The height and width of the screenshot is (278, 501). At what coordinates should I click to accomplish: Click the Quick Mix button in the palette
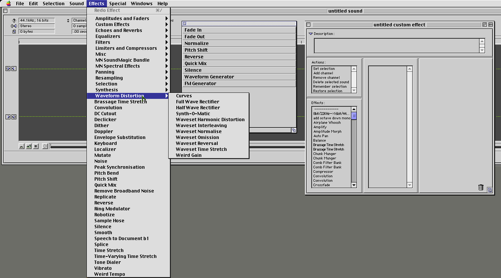[239, 64]
